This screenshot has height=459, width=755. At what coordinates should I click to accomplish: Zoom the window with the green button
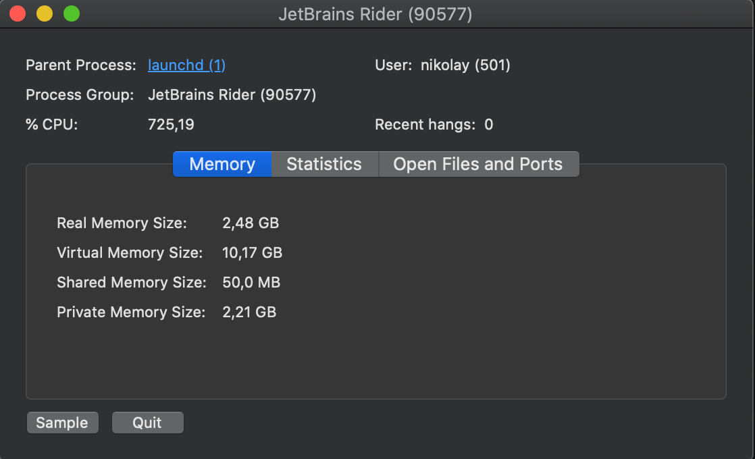[x=72, y=13]
